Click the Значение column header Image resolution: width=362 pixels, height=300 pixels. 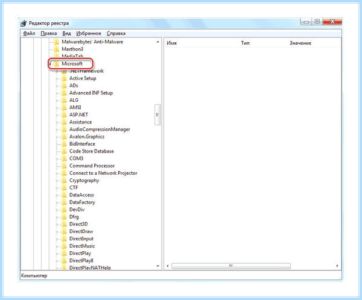pyautogui.click(x=300, y=43)
